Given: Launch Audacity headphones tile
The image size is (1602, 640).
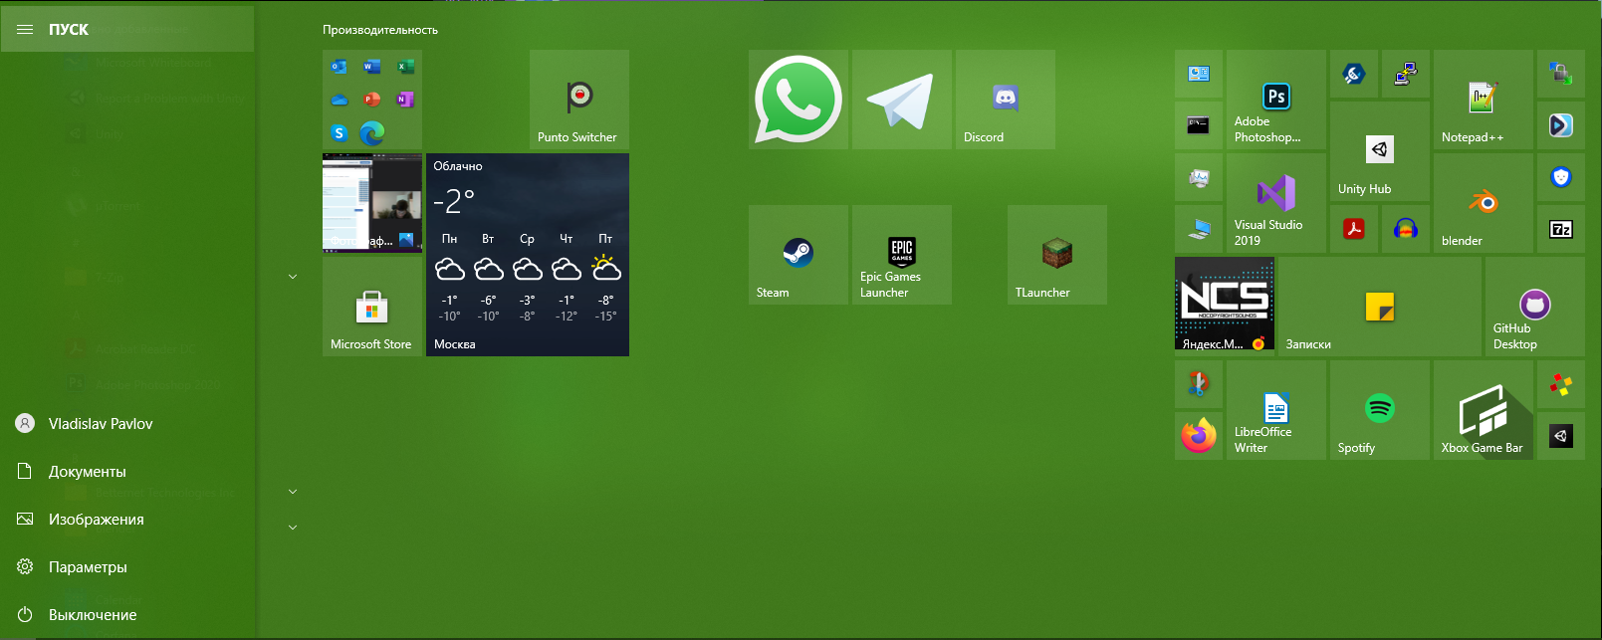Looking at the screenshot, I should click(1406, 229).
